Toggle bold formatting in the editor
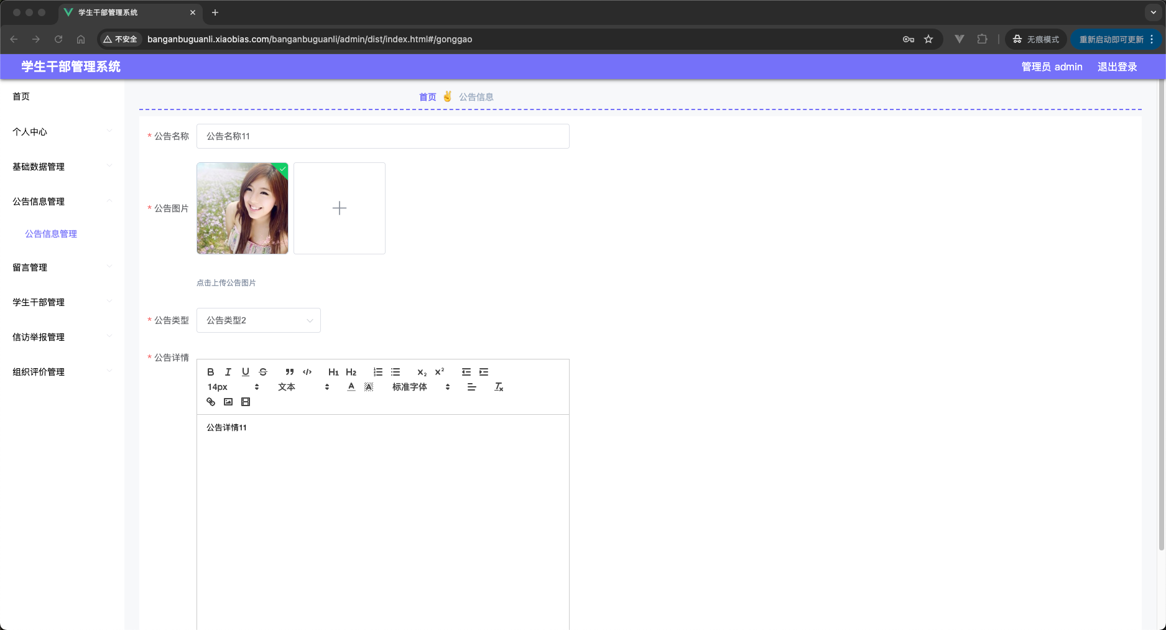Screen dimensions: 1166x630 pos(211,372)
